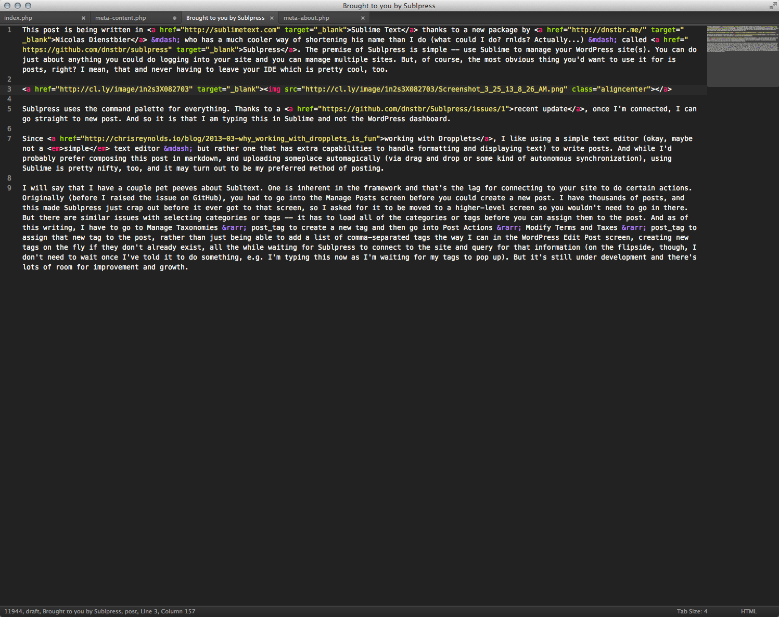
Task: Click the chrisreynolds.io blog URL on line 7
Action: (231, 139)
